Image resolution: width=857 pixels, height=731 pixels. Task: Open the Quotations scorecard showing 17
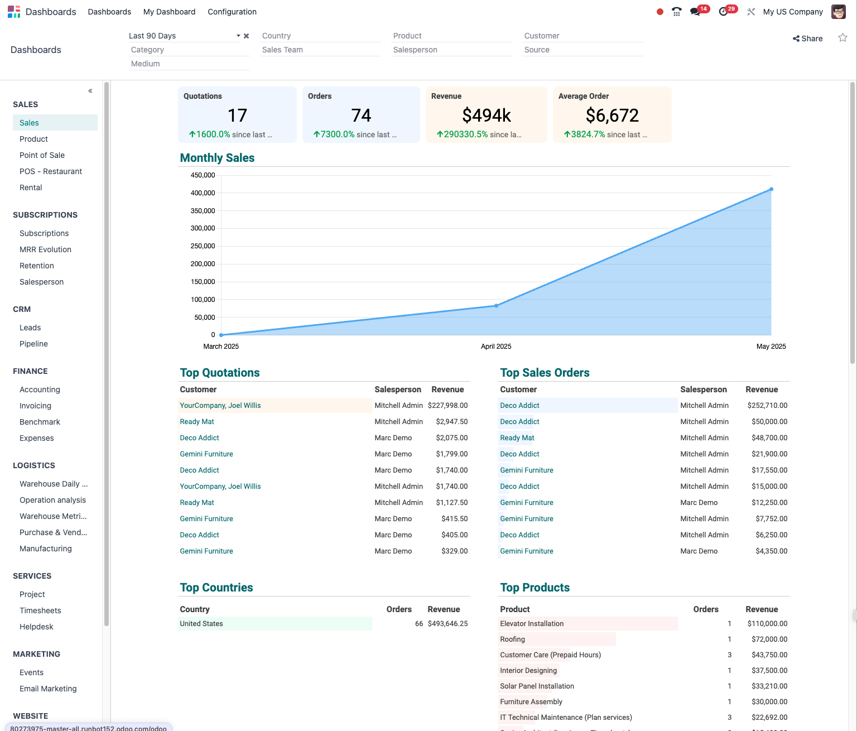pos(237,114)
